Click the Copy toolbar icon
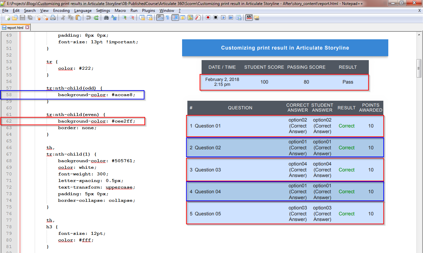The height and width of the screenshot is (253, 423). click(71, 18)
